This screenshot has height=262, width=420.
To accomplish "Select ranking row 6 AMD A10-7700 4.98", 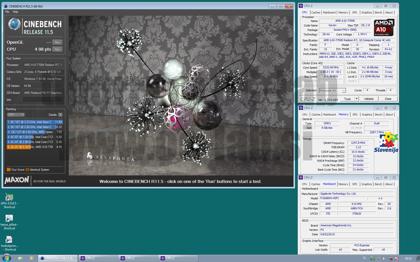I will 35,147.
